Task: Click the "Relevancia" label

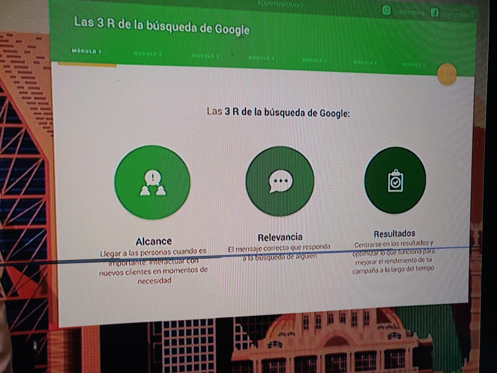Action: [x=280, y=237]
